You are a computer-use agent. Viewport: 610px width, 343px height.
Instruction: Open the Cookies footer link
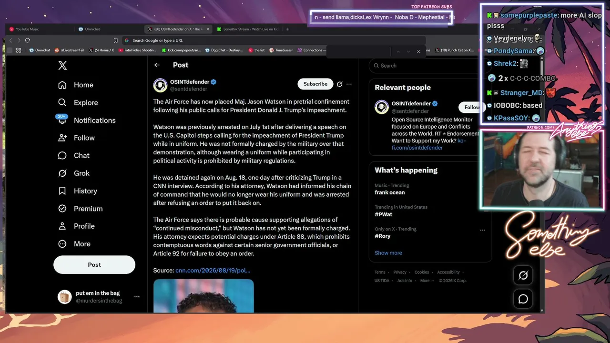coord(422,272)
